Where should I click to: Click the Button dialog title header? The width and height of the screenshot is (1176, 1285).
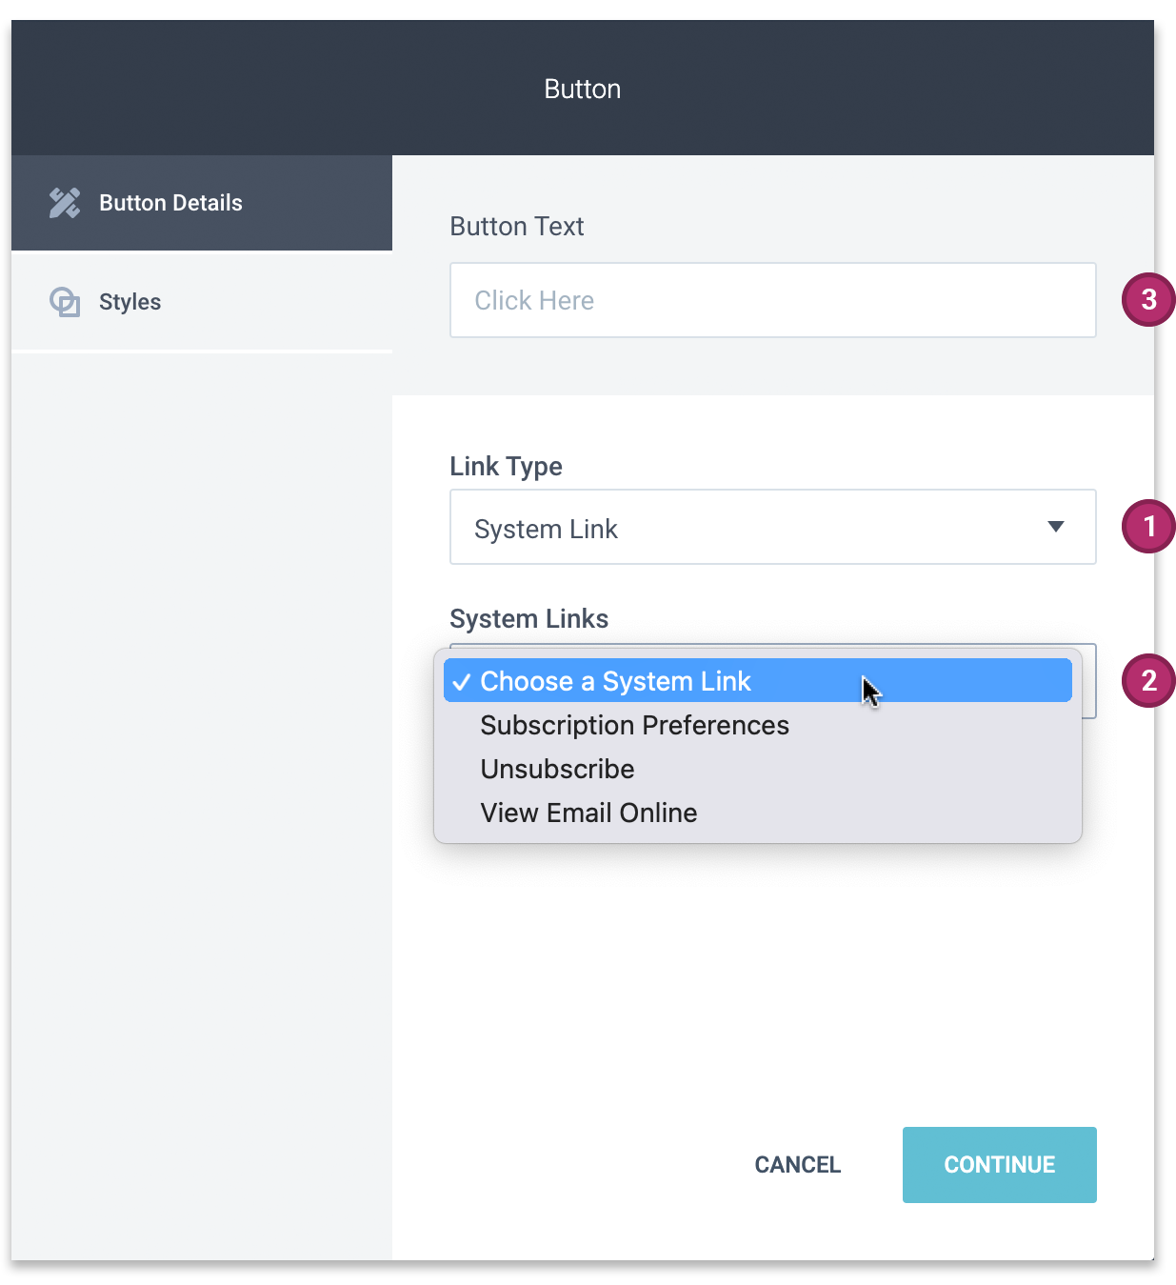(583, 89)
